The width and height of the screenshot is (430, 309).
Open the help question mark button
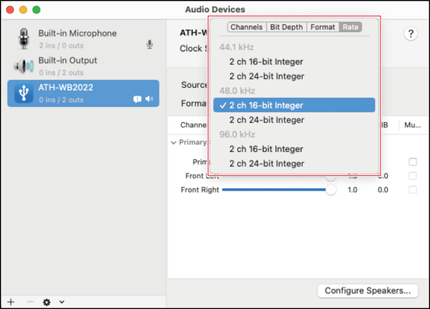click(x=410, y=34)
